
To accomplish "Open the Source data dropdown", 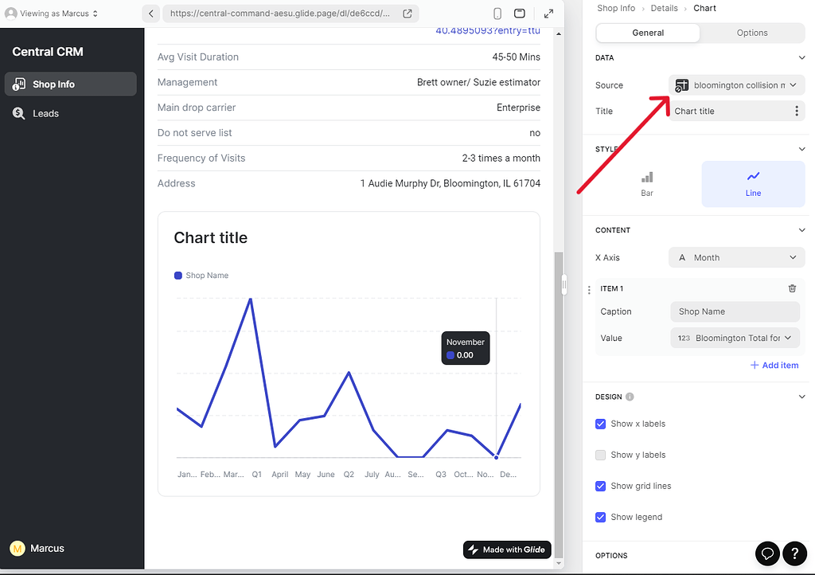I will pos(735,84).
